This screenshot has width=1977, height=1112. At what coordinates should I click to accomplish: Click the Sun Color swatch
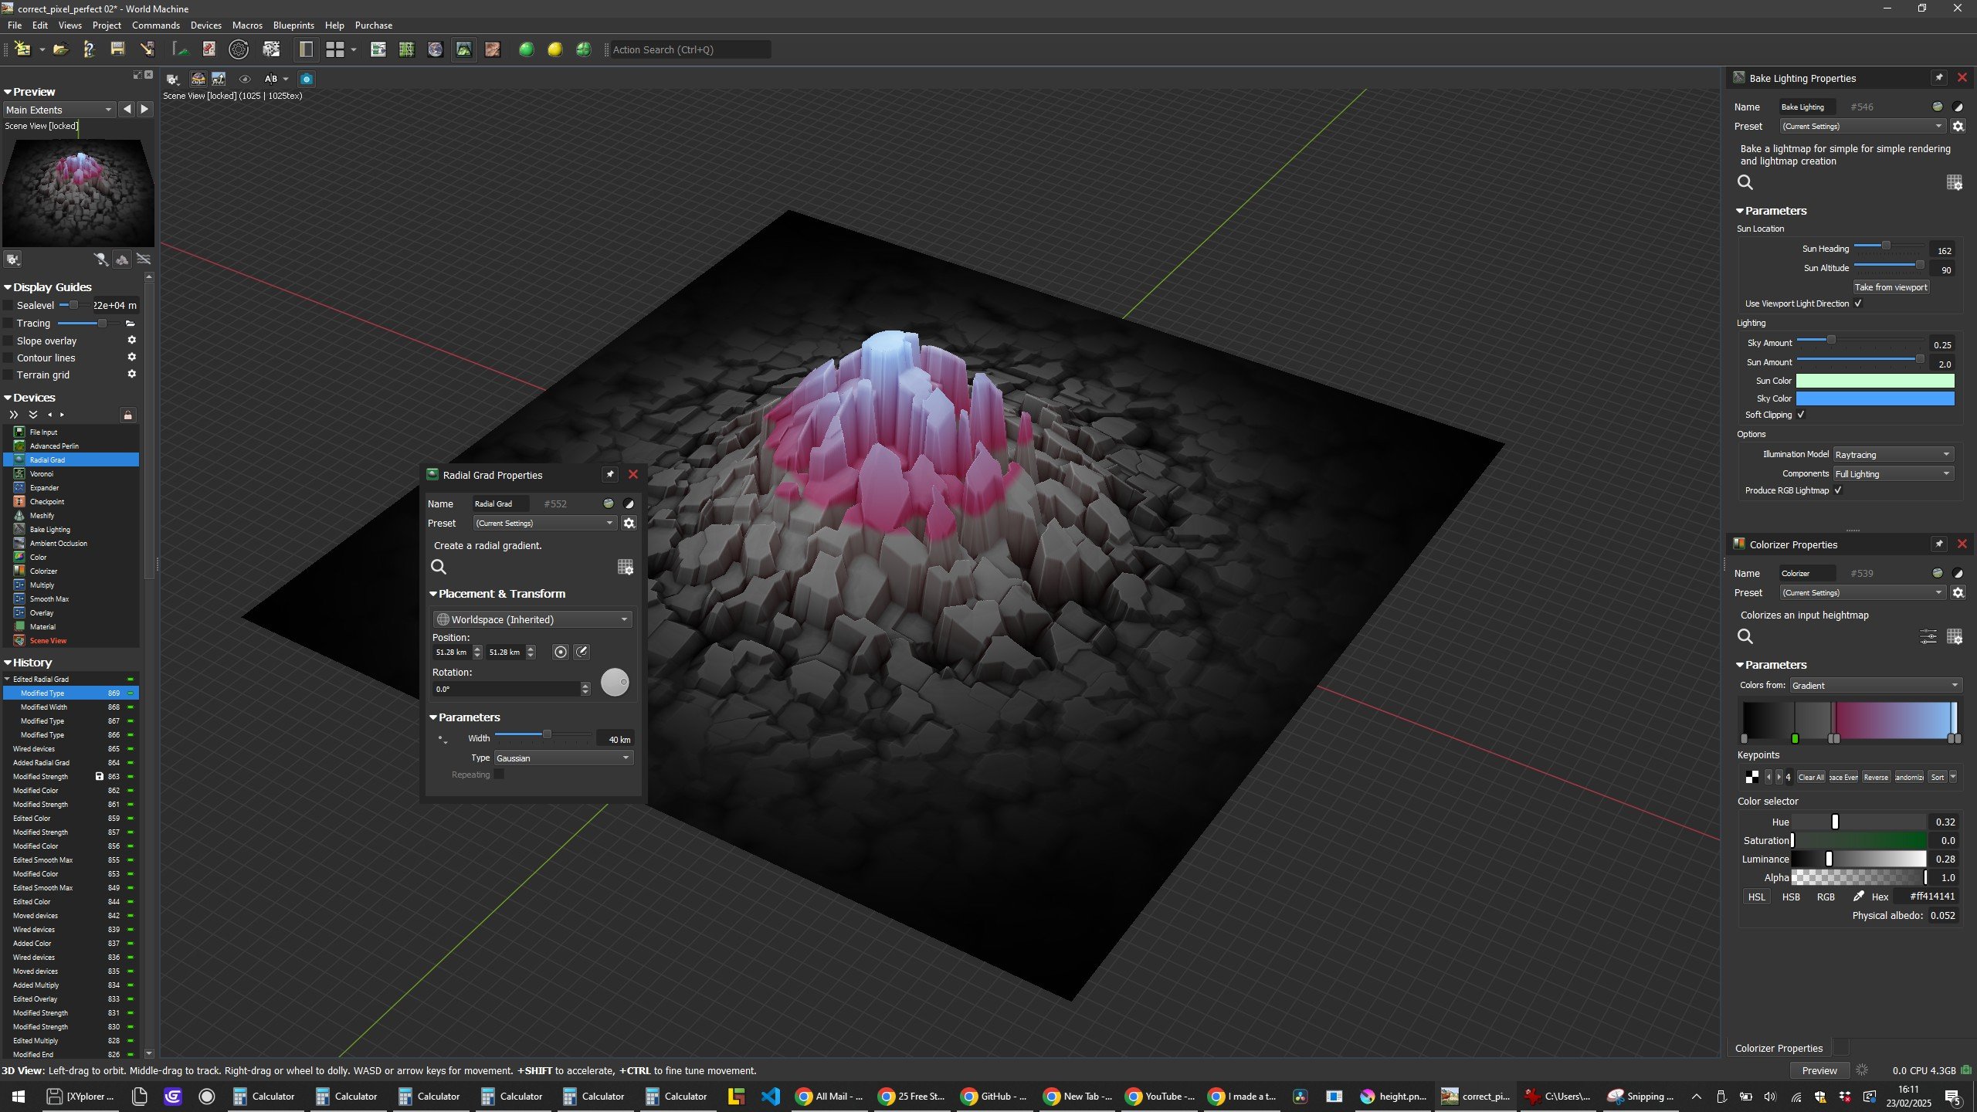pyautogui.click(x=1874, y=381)
